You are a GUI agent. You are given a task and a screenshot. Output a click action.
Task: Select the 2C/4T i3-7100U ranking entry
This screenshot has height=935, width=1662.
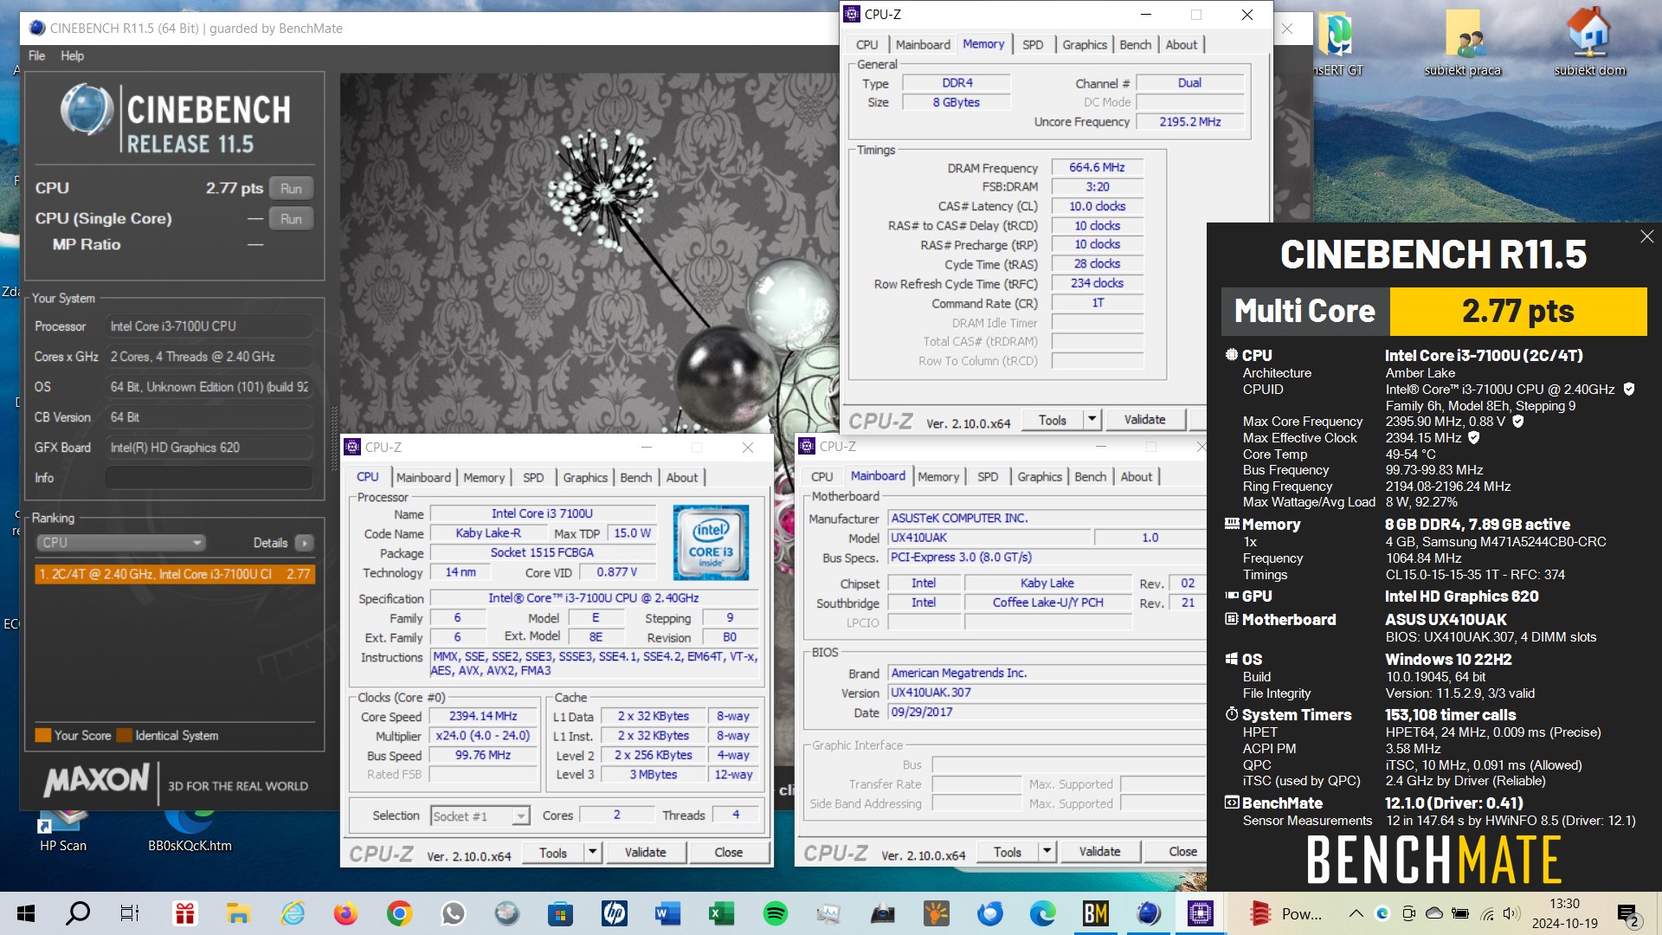175,574
